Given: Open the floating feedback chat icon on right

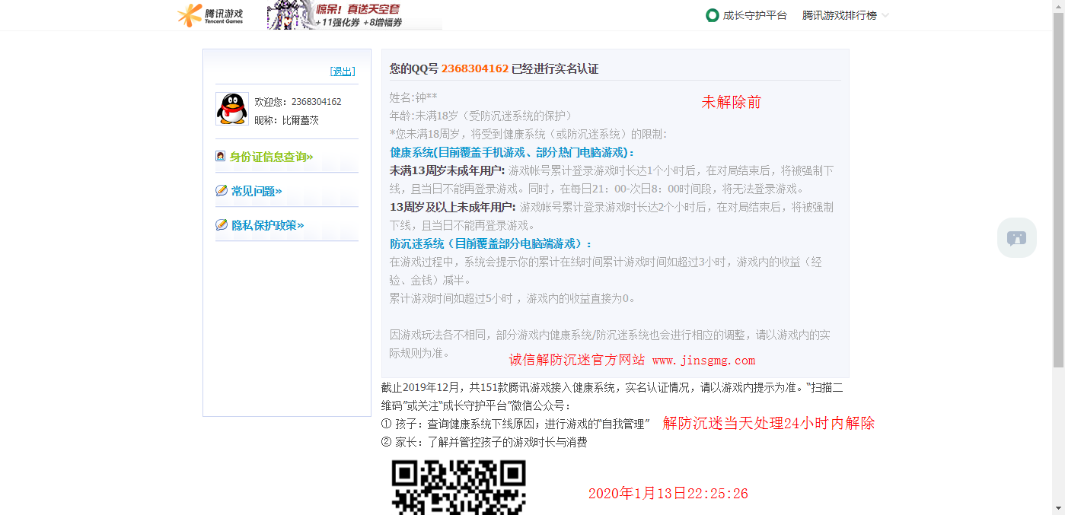Looking at the screenshot, I should (1017, 237).
